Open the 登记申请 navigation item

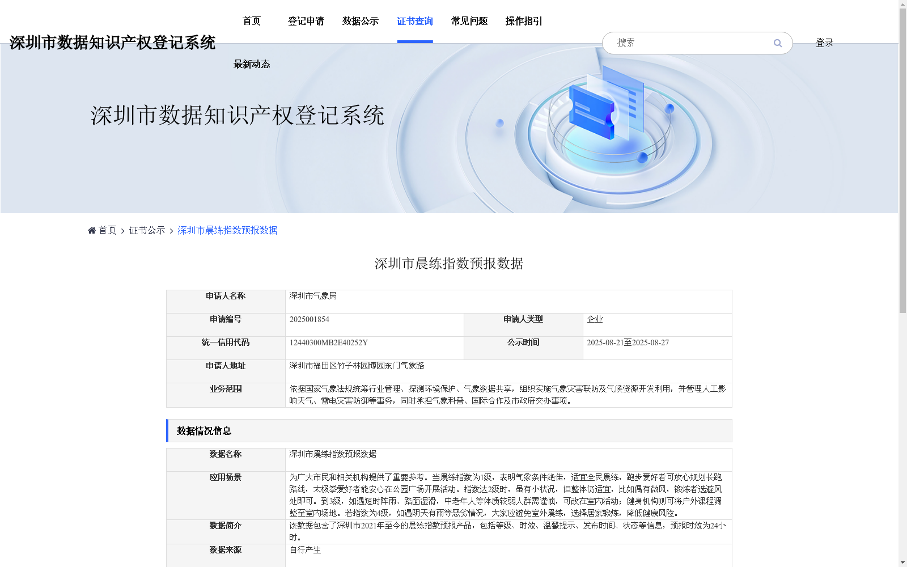click(306, 21)
